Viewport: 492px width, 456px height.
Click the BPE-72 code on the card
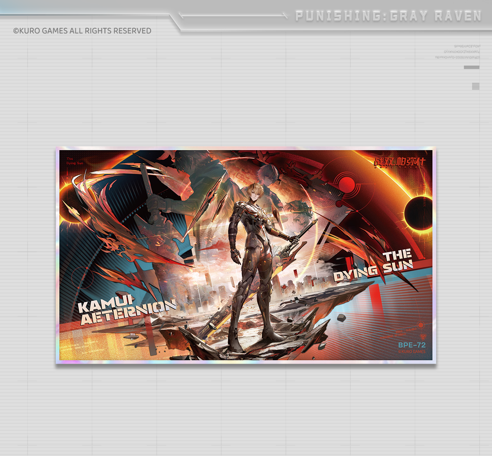412,345
